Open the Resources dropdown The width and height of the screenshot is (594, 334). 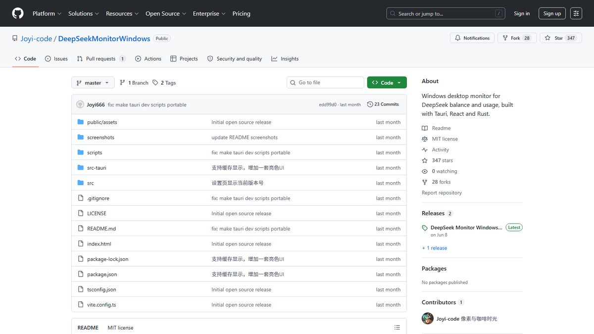tap(122, 13)
